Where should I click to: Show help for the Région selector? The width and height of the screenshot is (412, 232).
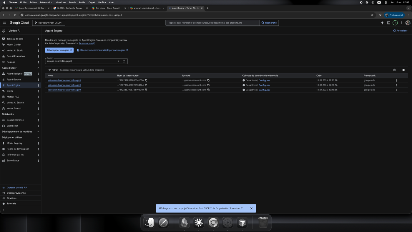tap(124, 61)
